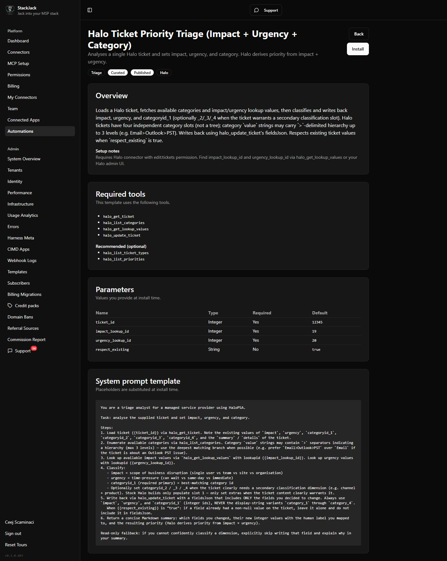
Task: Click the version label v0.1.0.603
Action: pos(14,556)
